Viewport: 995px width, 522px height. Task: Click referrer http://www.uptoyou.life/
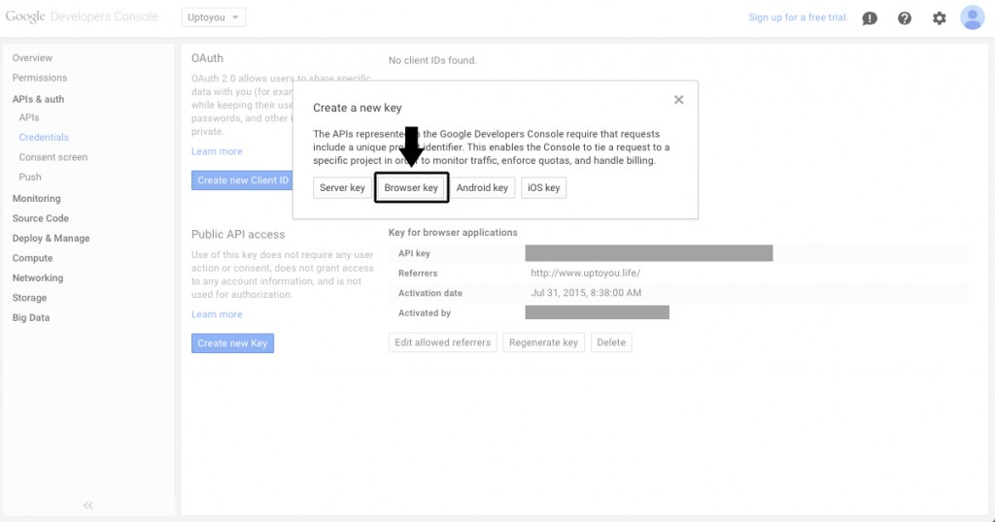(585, 273)
